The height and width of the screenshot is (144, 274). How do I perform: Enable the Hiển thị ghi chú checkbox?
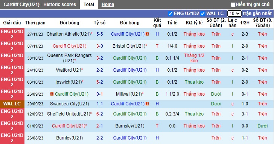tap(233, 4)
